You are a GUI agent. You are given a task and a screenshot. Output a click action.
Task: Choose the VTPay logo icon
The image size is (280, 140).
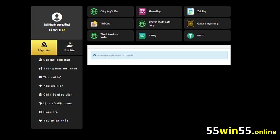click(x=142, y=36)
